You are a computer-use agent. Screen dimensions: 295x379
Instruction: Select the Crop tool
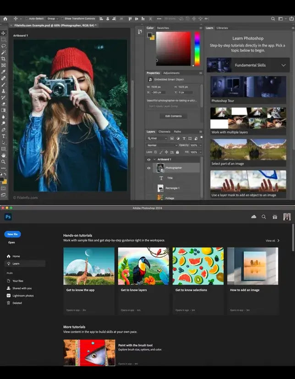(x=3, y=59)
